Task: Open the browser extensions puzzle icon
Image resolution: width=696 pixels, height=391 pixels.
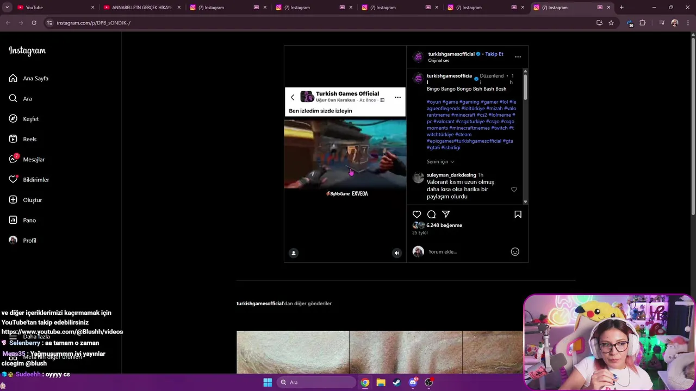Action: coord(643,23)
